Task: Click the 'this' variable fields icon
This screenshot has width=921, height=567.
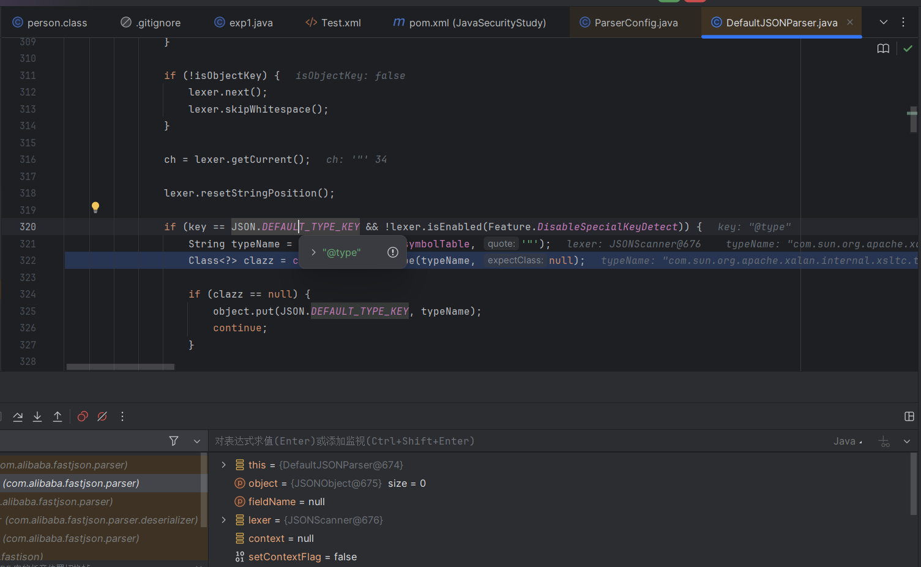Action: tap(240, 465)
